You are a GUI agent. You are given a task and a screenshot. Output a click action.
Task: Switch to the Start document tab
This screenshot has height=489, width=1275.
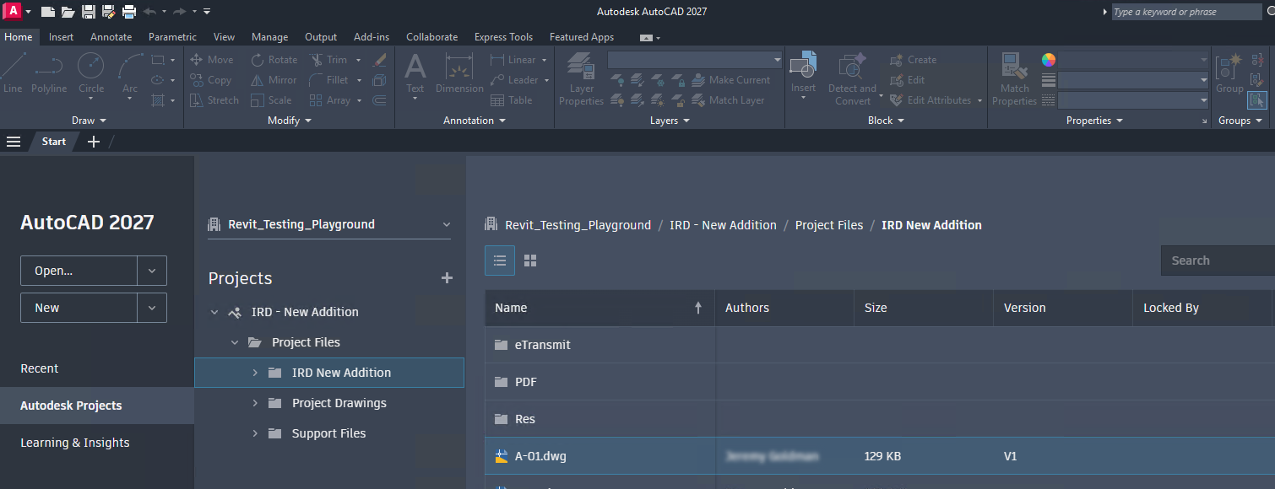click(x=53, y=141)
